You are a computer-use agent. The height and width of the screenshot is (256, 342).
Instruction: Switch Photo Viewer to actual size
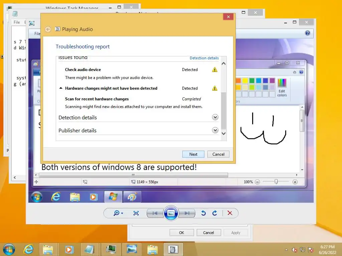(x=136, y=213)
